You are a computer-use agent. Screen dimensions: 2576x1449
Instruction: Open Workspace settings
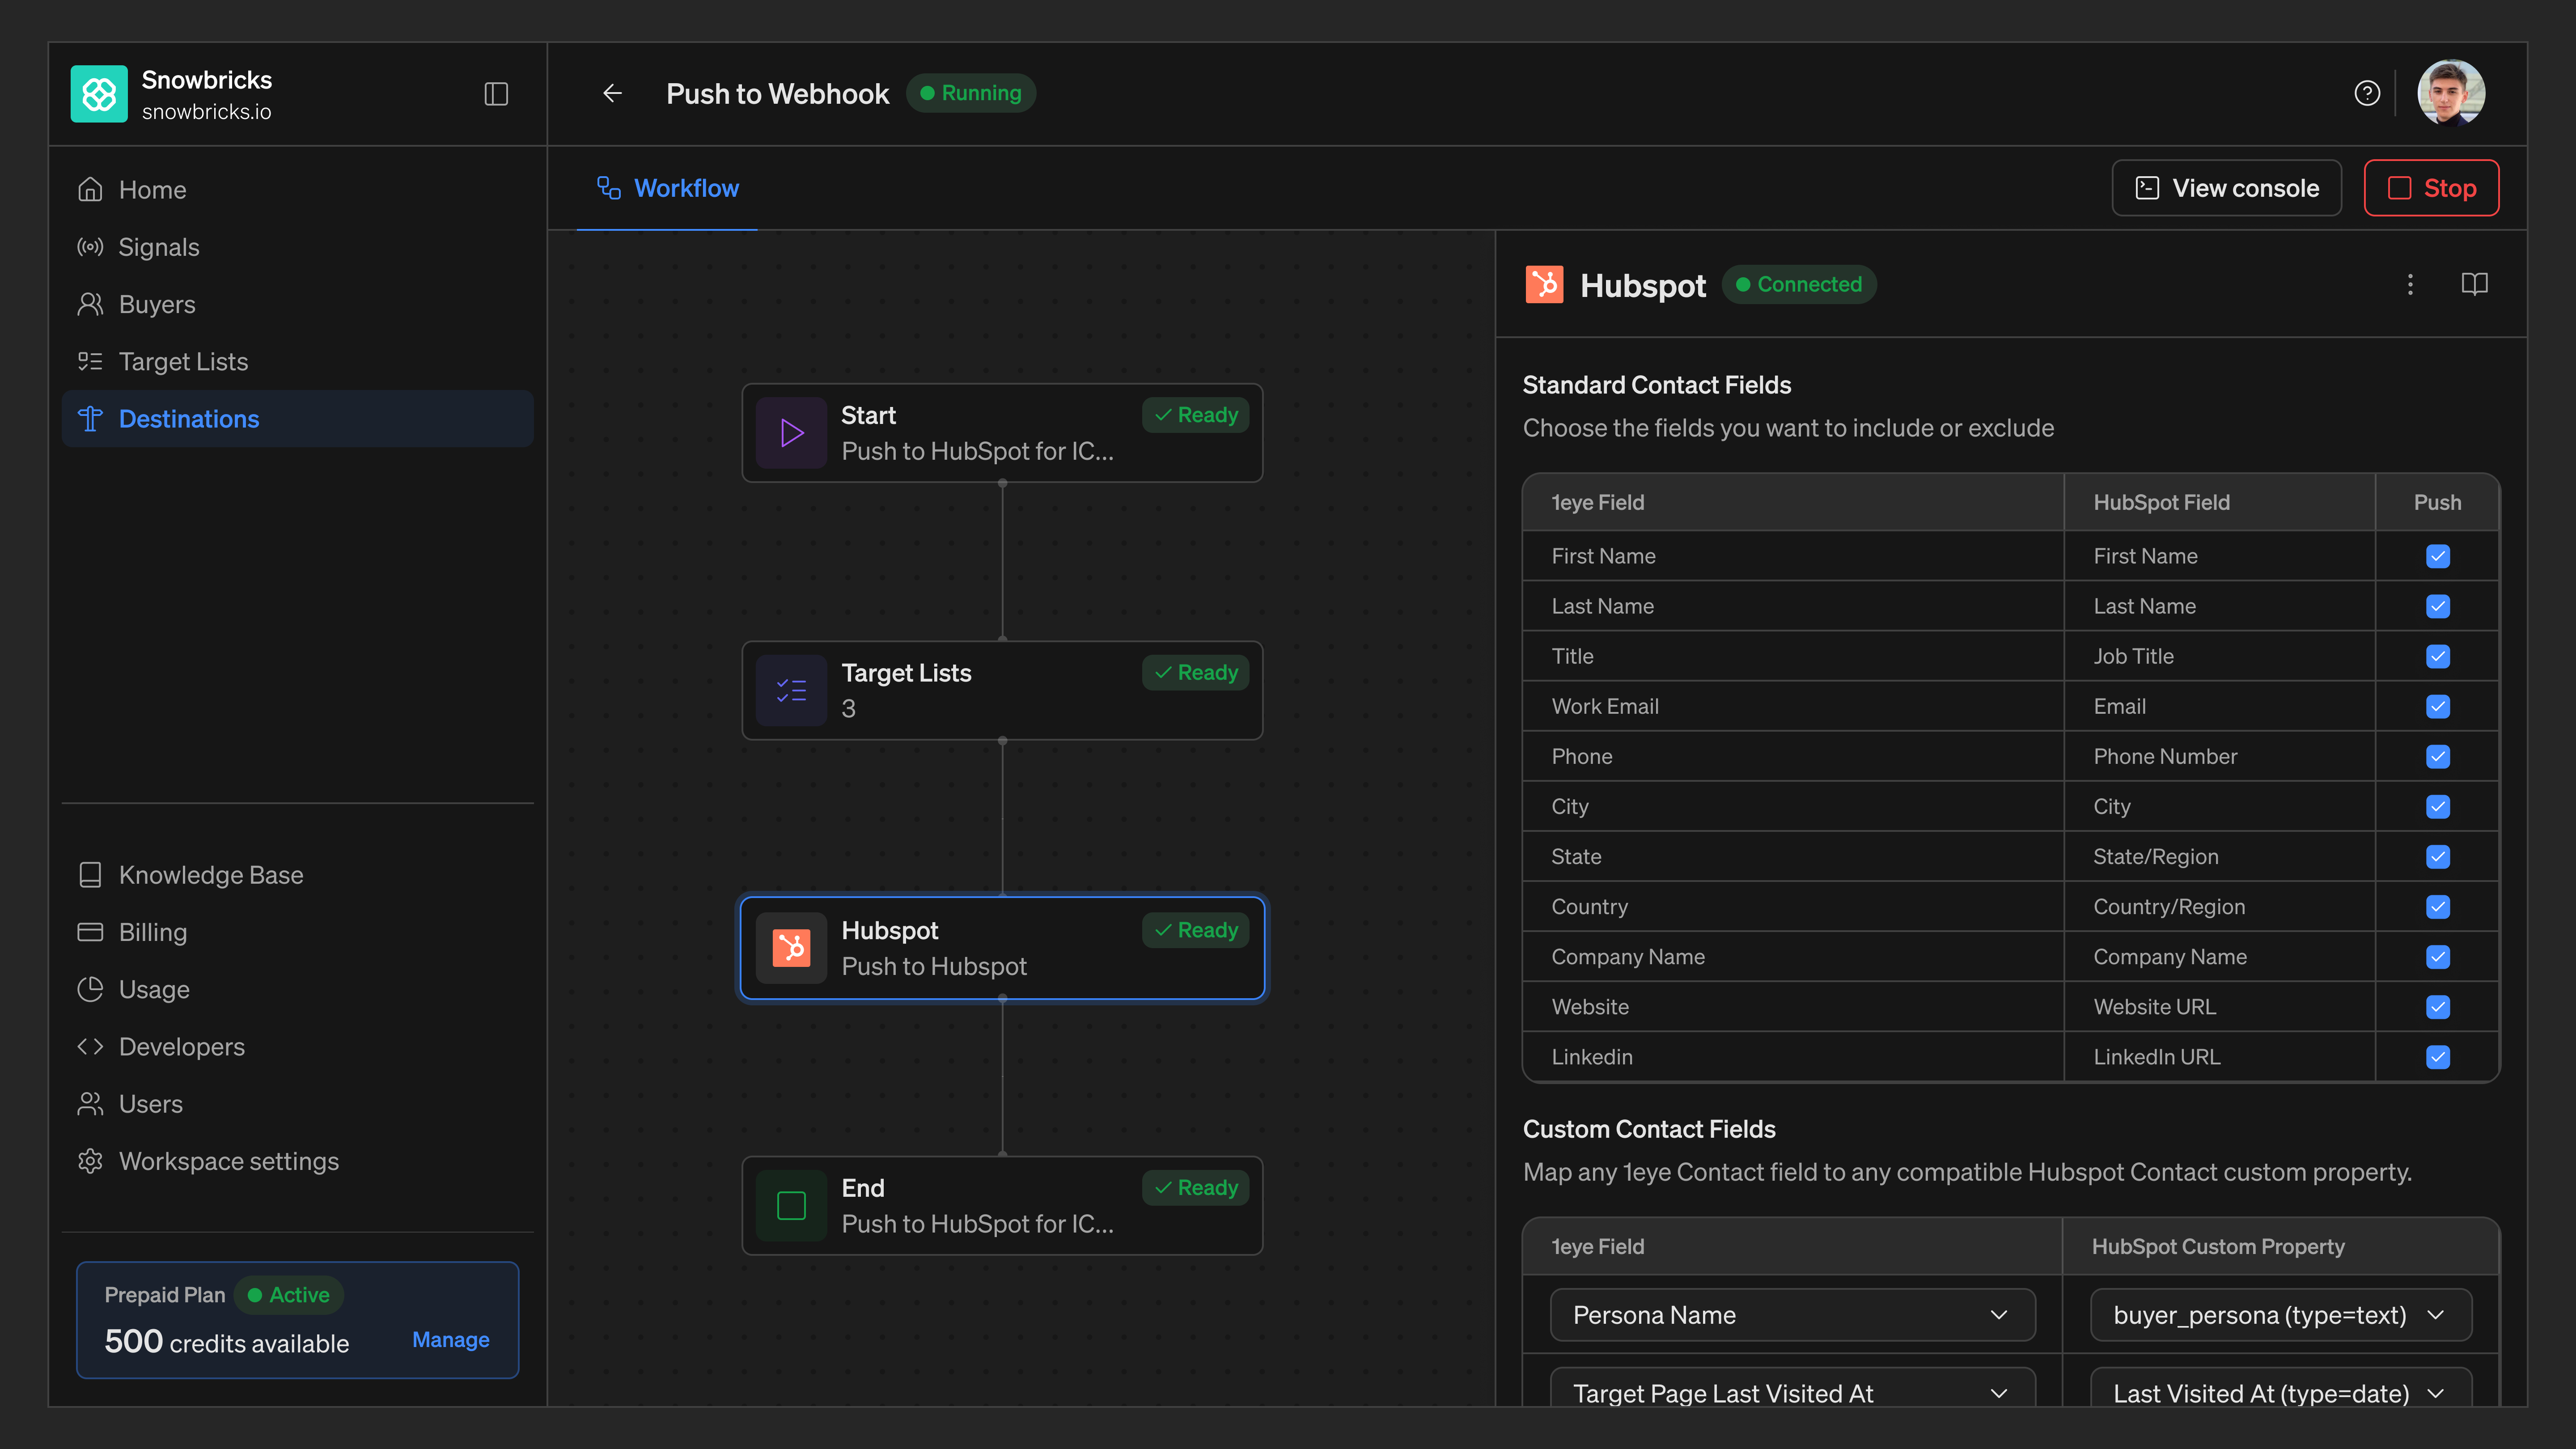pyautogui.click(x=297, y=1161)
